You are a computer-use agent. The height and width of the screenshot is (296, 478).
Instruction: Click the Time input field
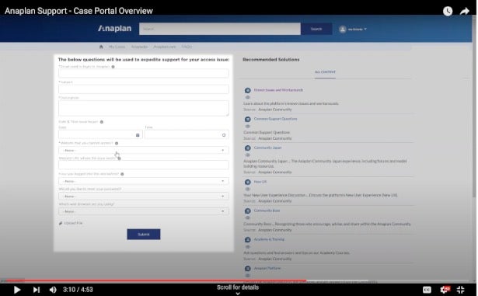[x=187, y=134]
